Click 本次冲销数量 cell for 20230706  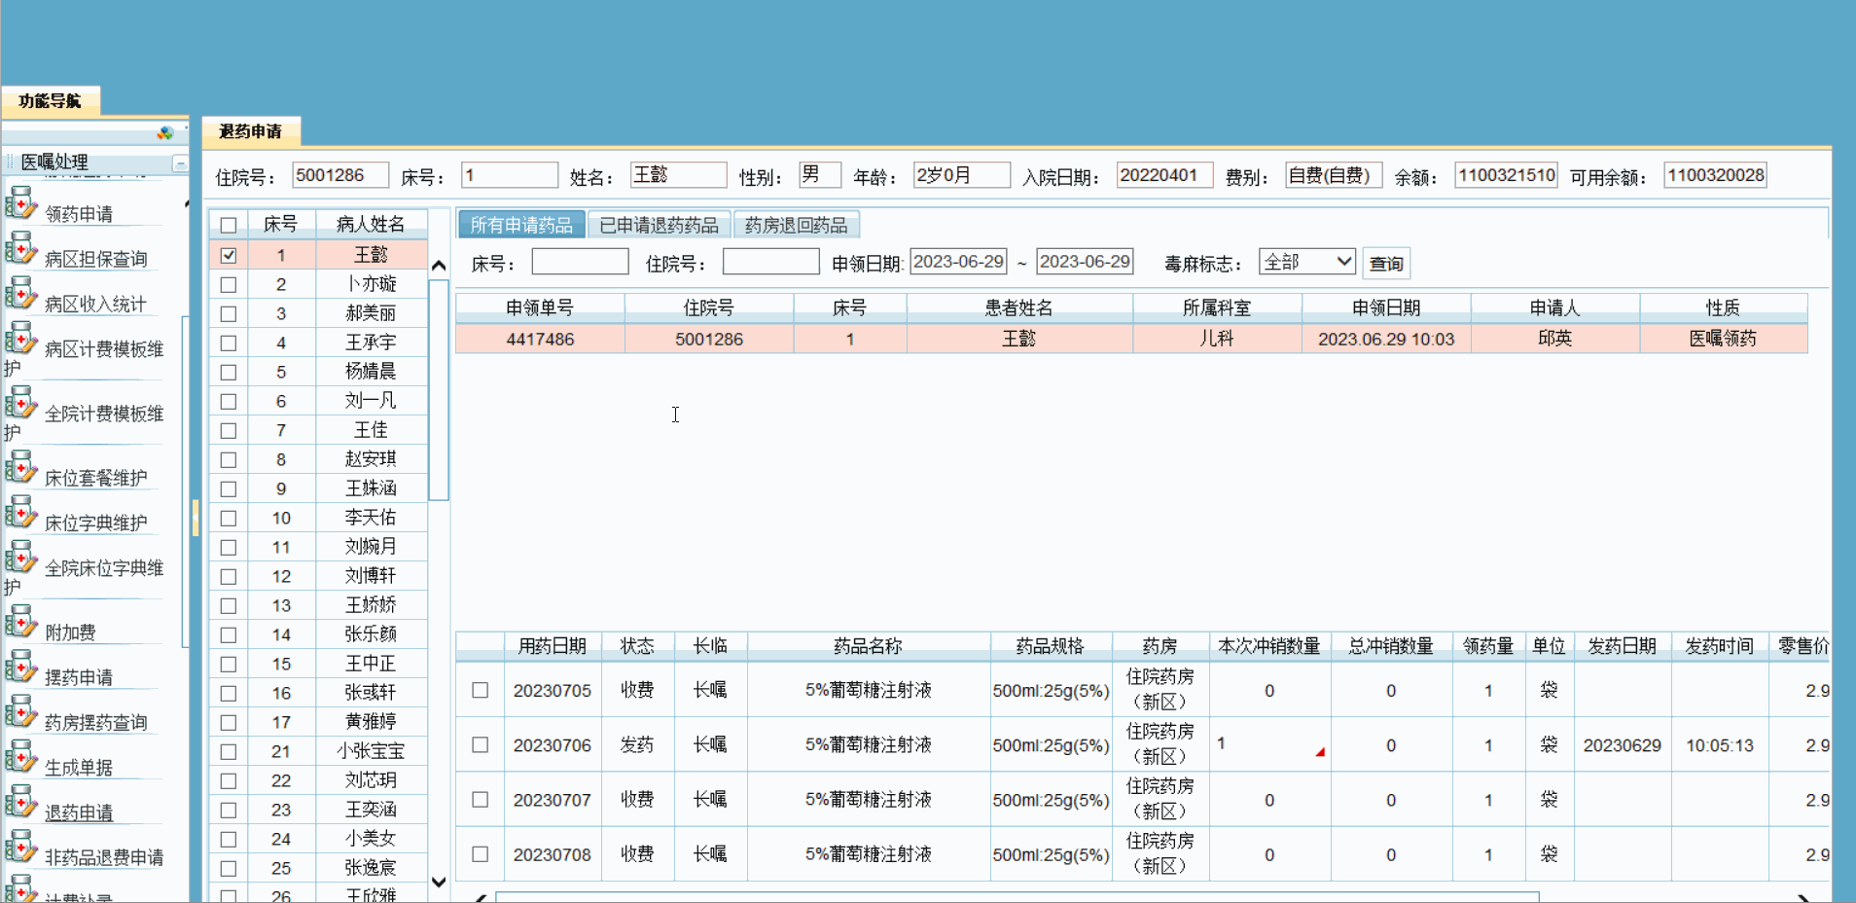pyautogui.click(x=1269, y=744)
